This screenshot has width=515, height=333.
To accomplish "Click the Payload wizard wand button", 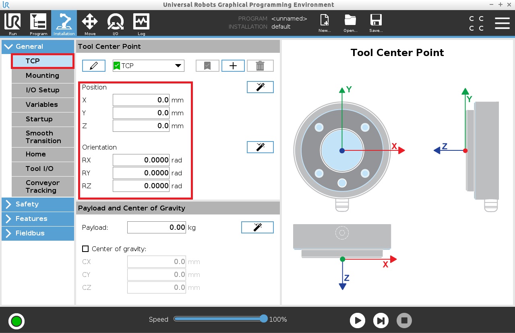I will (257, 227).
